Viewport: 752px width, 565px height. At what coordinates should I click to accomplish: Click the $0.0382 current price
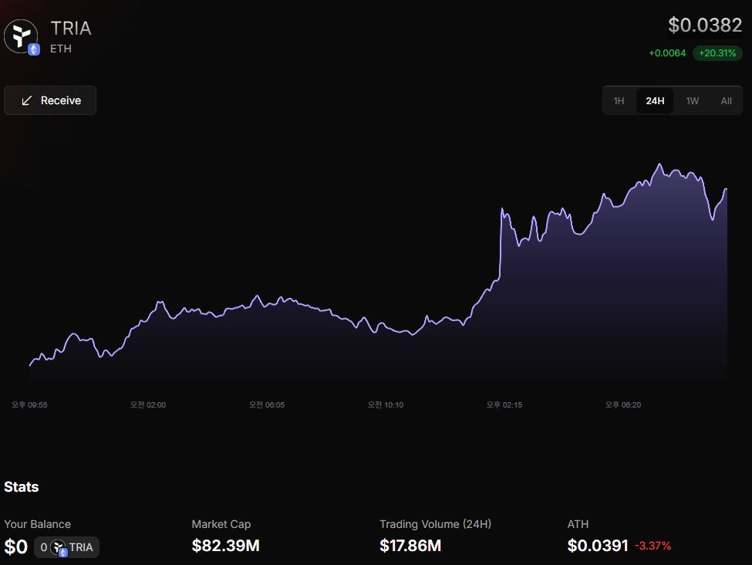705,25
